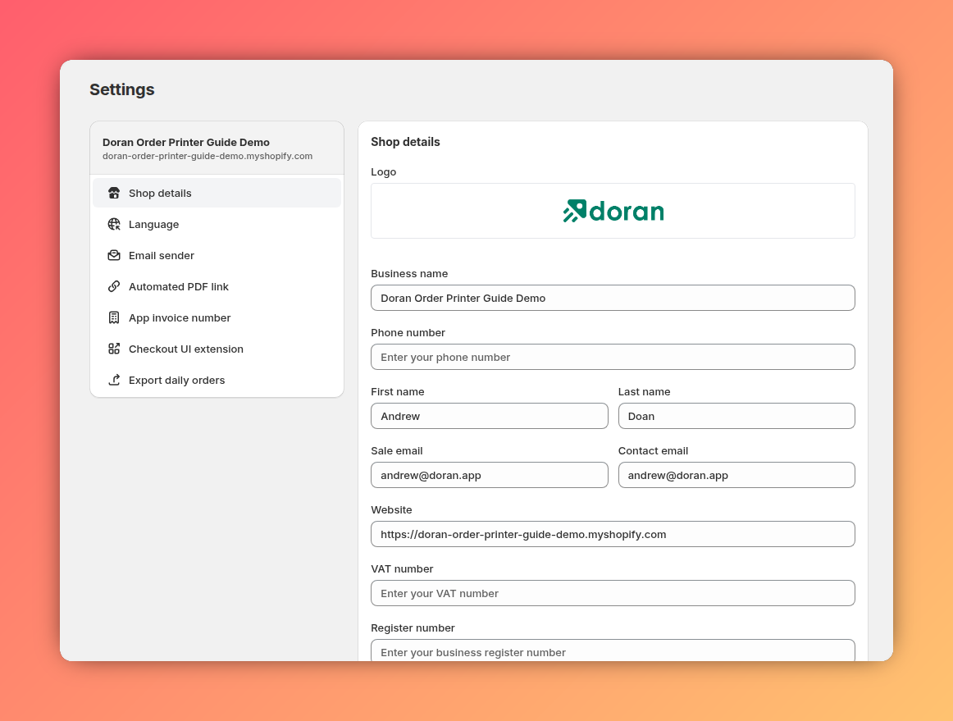Screen dimensions: 953x721
Task: Open Checkout UI extension settings
Action: click(217, 349)
